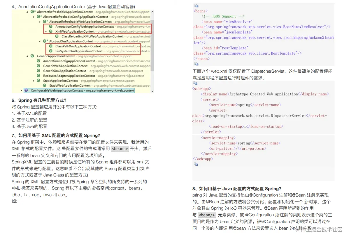This screenshot has height=239, width=349.
Task: Collapse the AbstractRefreshableApplicationContext tree node
Action: pyautogui.click(x=27, y=12)
